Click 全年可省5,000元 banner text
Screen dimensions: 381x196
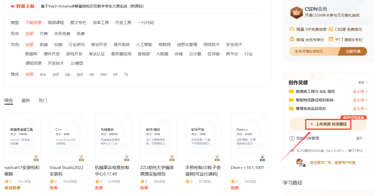(308, 51)
